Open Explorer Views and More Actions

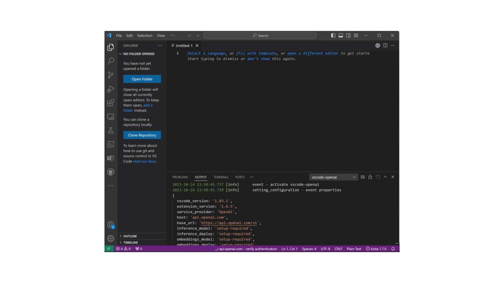[x=160, y=46]
